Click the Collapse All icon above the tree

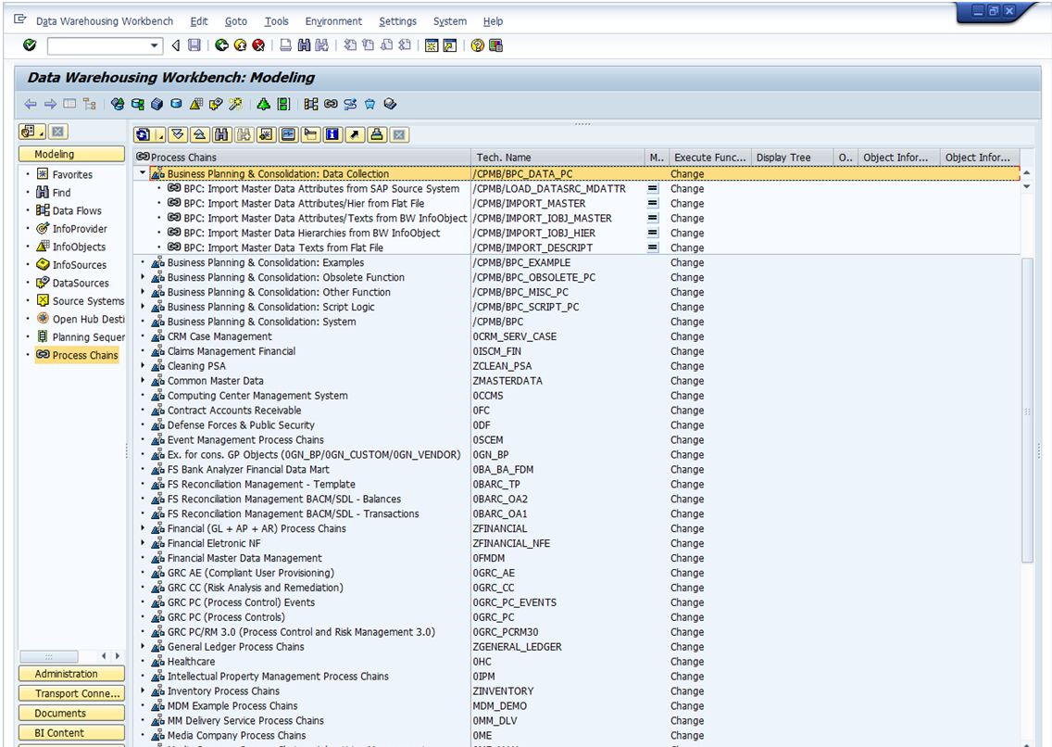(x=199, y=135)
